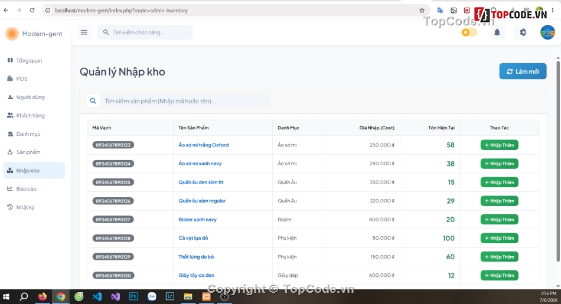The height and width of the screenshot is (304, 561).
Task: Open the notifications bell icon
Action: pyautogui.click(x=497, y=32)
